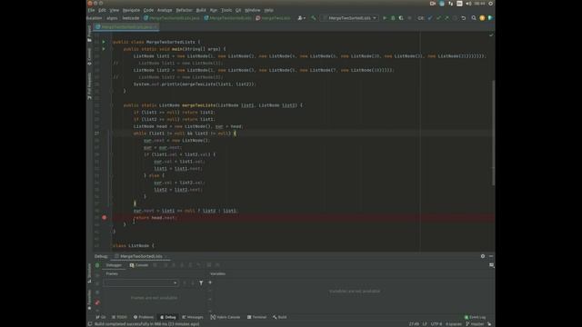Open the Event Log tool window
The height and width of the screenshot is (327, 582).
tap(475, 317)
